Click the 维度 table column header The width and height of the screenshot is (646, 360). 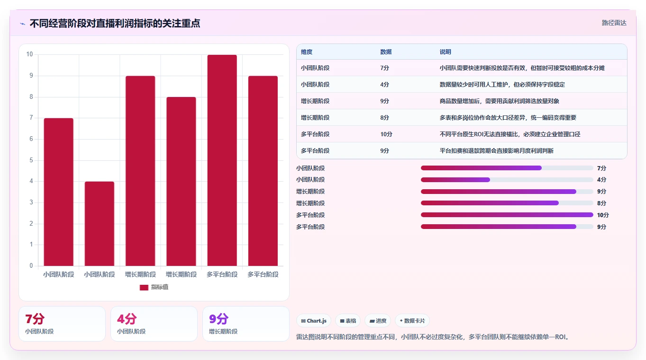[307, 52]
